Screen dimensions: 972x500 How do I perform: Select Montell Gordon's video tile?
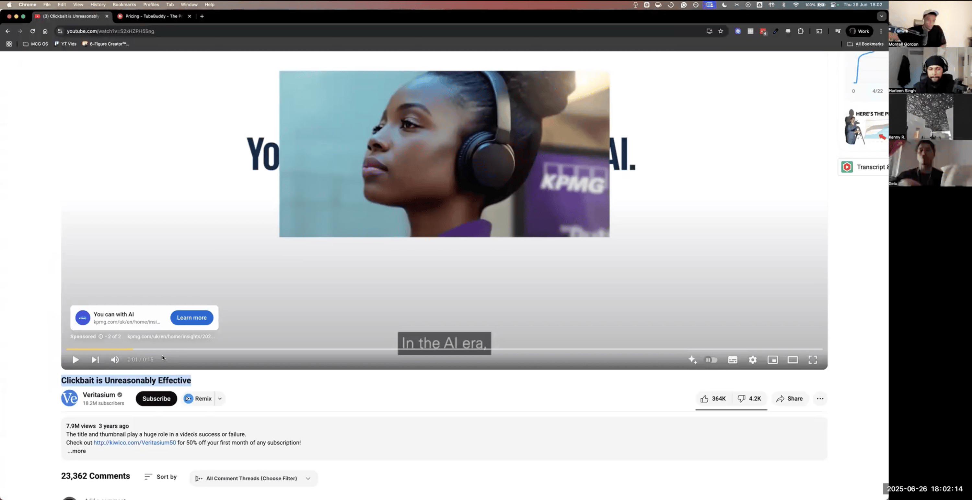tap(930, 24)
